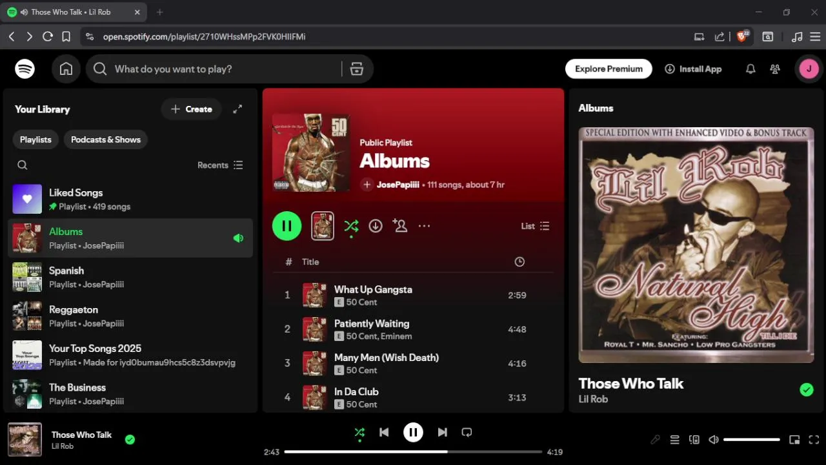
Task: Open the user profile avatar J
Action: click(x=809, y=69)
